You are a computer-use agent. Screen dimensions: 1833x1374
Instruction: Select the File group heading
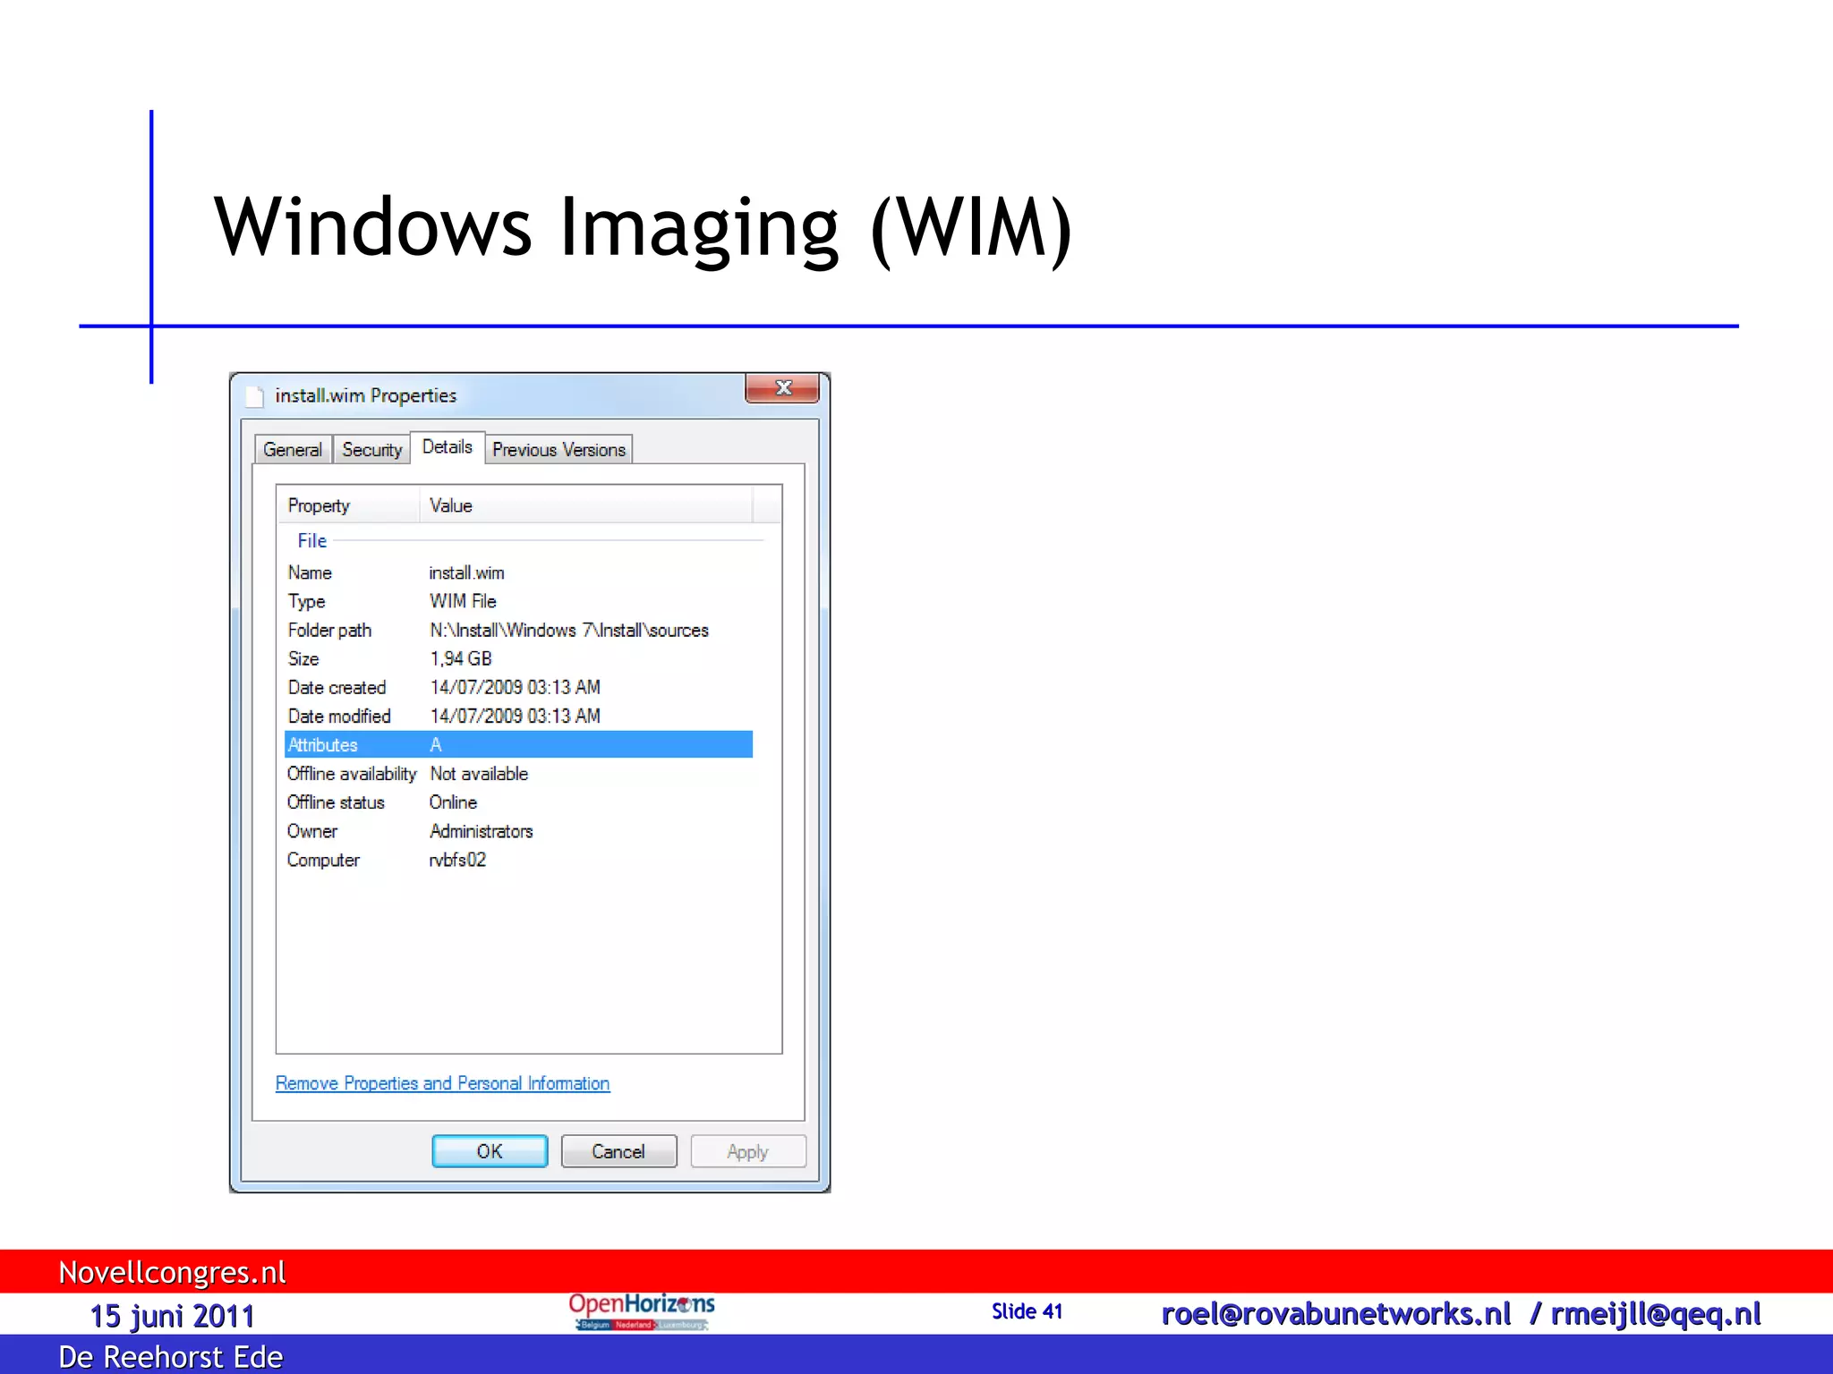click(x=312, y=540)
